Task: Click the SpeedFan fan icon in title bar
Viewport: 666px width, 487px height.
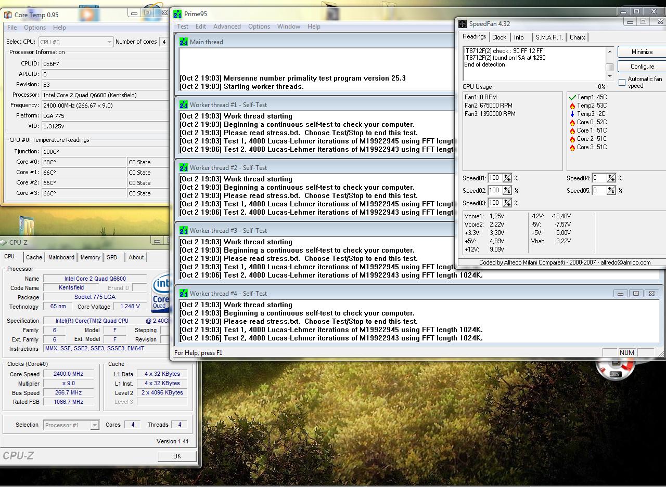Action: click(x=463, y=24)
